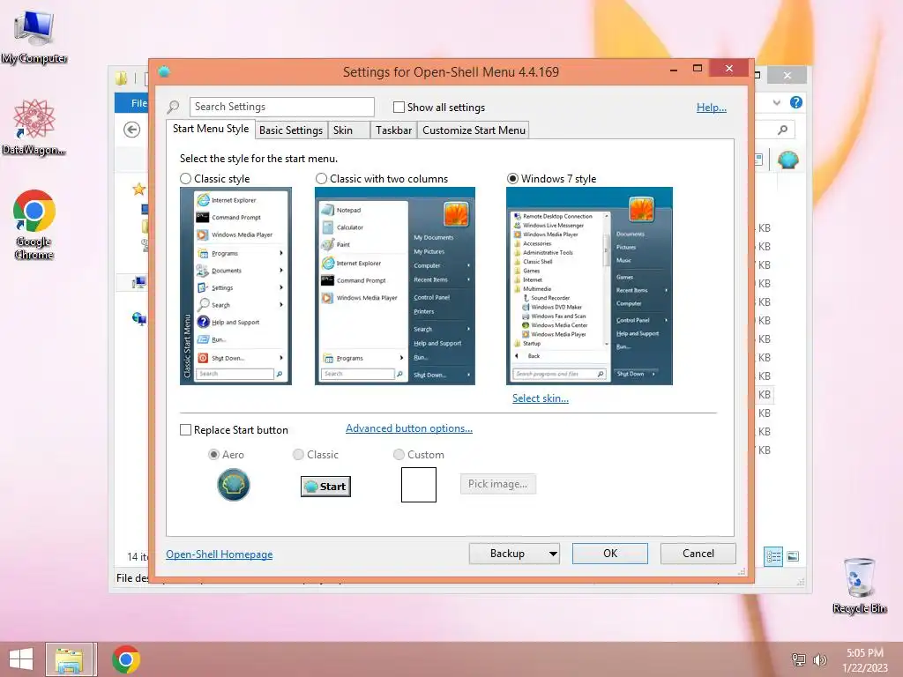Viewport: 903px width, 677px height.
Task: Launch Chrome from the taskbar
Action: coord(126,659)
